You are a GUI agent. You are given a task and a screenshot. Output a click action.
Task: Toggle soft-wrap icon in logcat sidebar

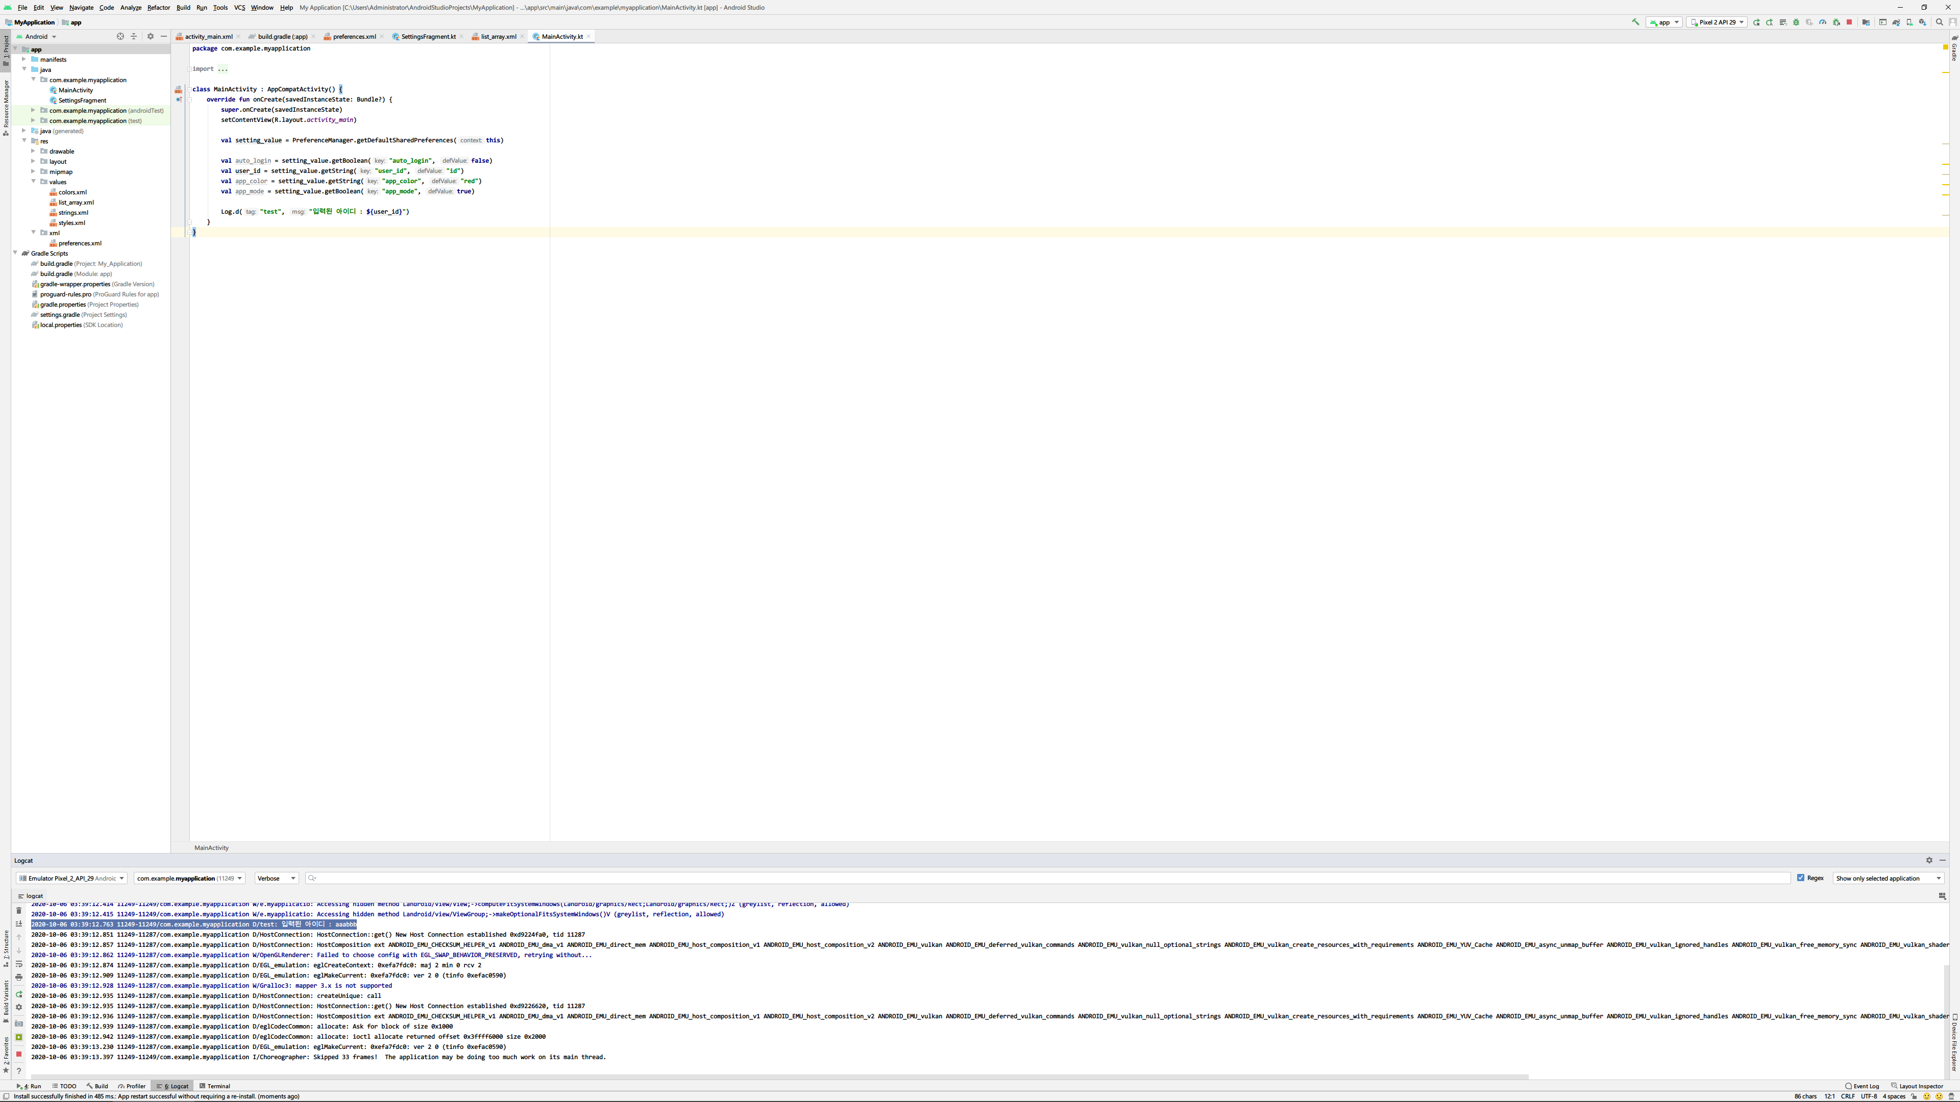point(19,964)
